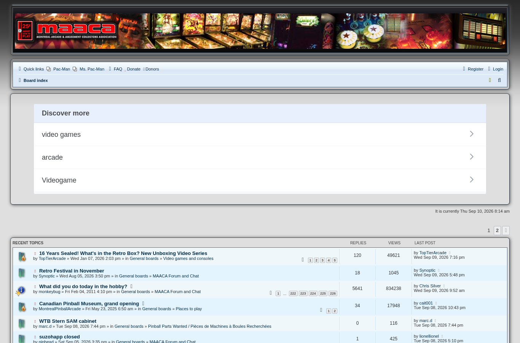The height and width of the screenshot is (343, 520).
Task: Expand the video games suggestion chevron
Action: 472,134
